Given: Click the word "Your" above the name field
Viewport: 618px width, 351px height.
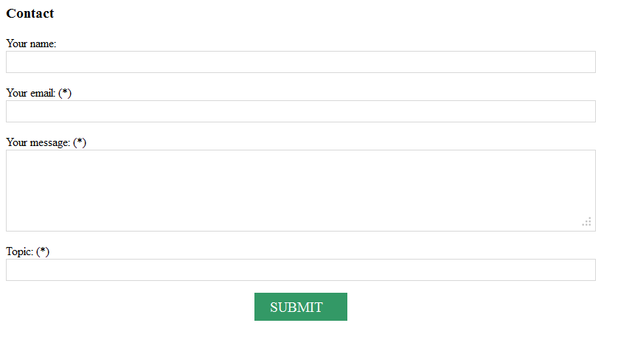Looking at the screenshot, I should [17, 44].
